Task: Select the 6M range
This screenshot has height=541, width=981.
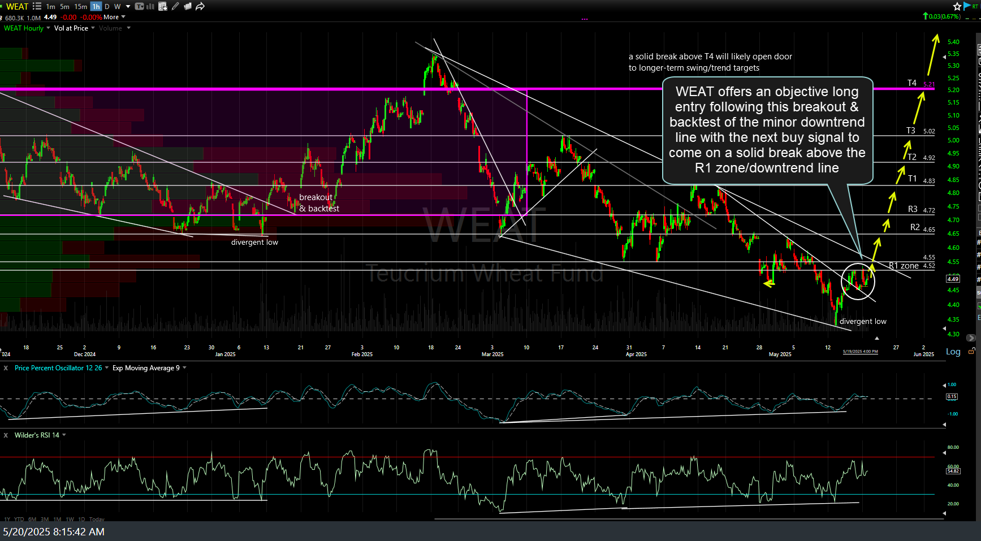Action: click(x=32, y=520)
